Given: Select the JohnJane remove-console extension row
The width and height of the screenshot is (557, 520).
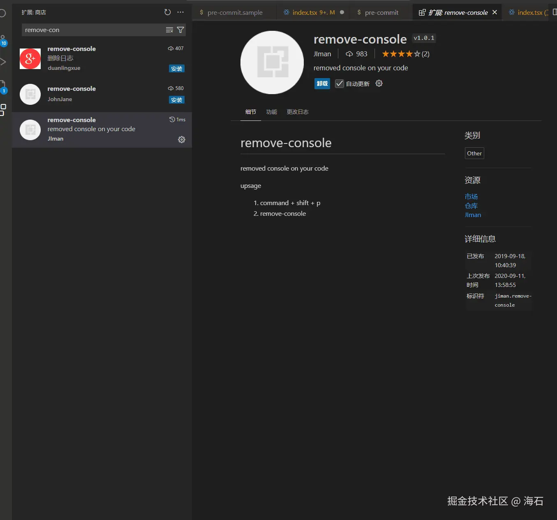Looking at the screenshot, I should point(102,94).
